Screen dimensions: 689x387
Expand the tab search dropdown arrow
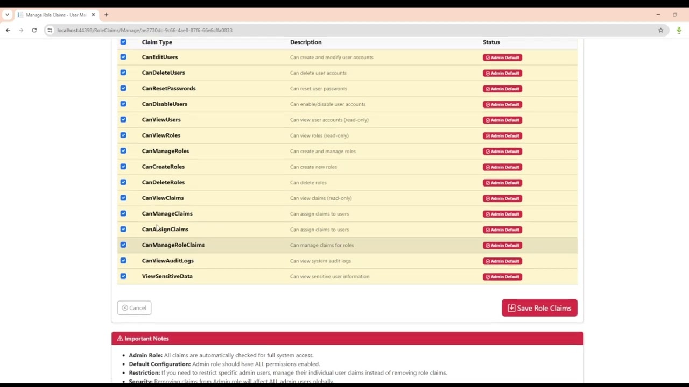7,15
